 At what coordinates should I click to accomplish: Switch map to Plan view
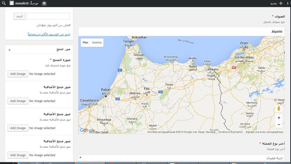click(x=85, y=43)
